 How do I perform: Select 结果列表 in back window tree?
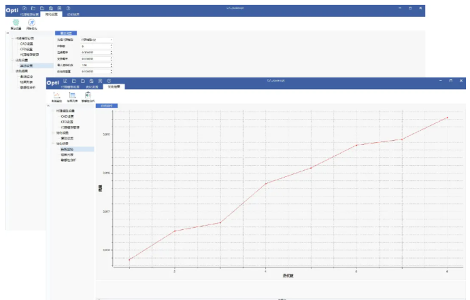point(27,82)
